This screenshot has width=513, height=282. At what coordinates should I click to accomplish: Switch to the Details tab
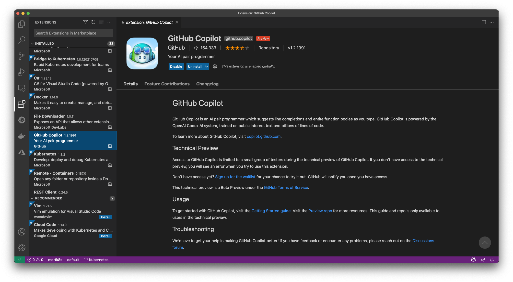pyautogui.click(x=131, y=84)
